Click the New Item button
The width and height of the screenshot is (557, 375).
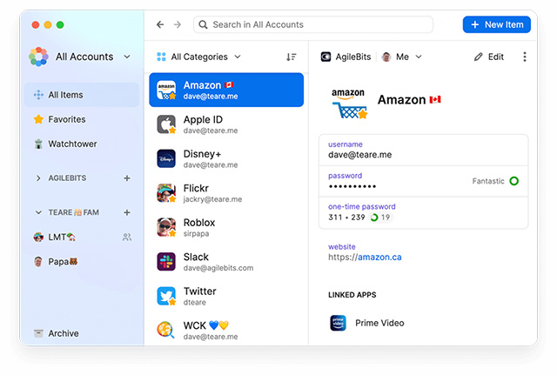click(497, 24)
